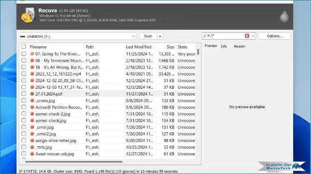Click the Recuva hard-hat drive logo
311x174 pixels.
[28, 15]
